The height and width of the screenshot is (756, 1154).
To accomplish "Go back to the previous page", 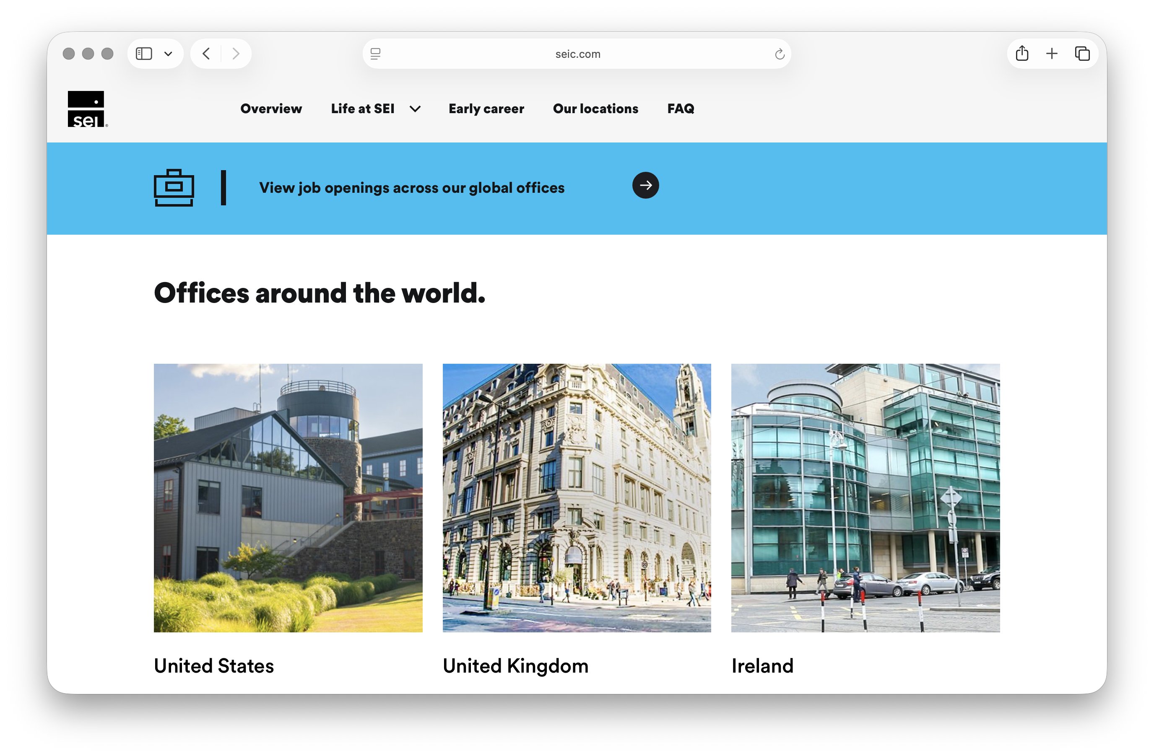I will point(206,54).
